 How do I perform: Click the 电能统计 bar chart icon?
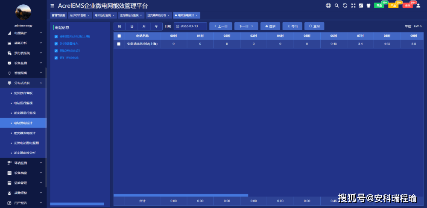(9, 33)
